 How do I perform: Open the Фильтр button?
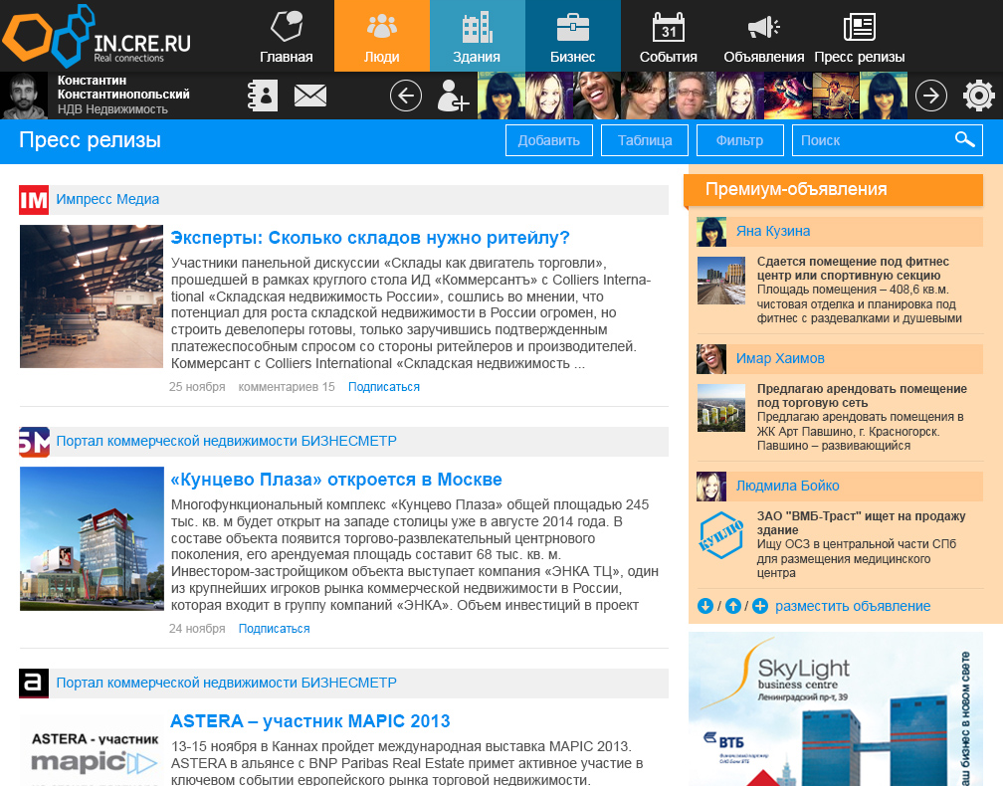click(x=739, y=140)
